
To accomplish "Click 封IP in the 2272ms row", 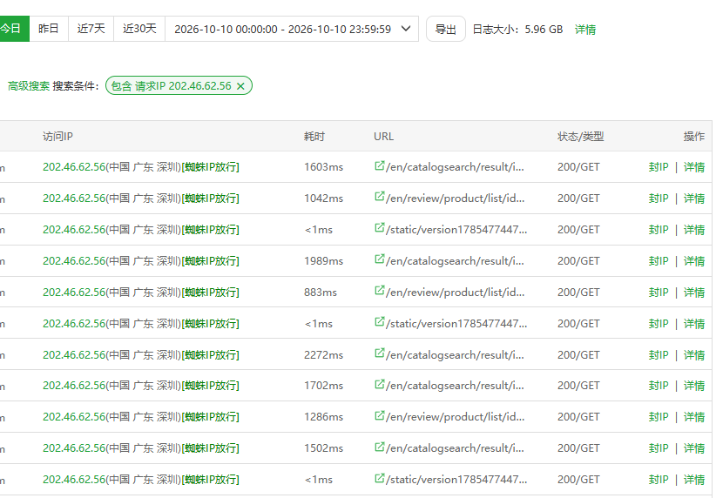I will click(x=659, y=354).
